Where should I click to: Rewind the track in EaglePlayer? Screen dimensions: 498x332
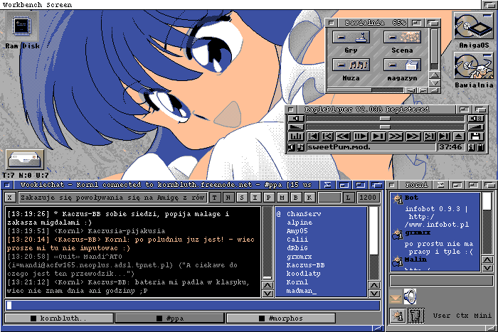(343, 136)
